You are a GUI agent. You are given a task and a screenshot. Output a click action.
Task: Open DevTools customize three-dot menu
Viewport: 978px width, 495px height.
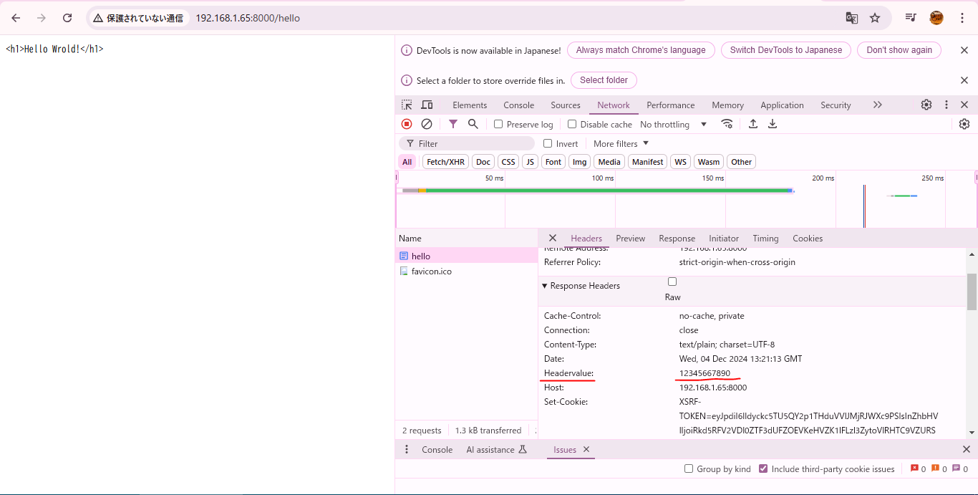[946, 105]
